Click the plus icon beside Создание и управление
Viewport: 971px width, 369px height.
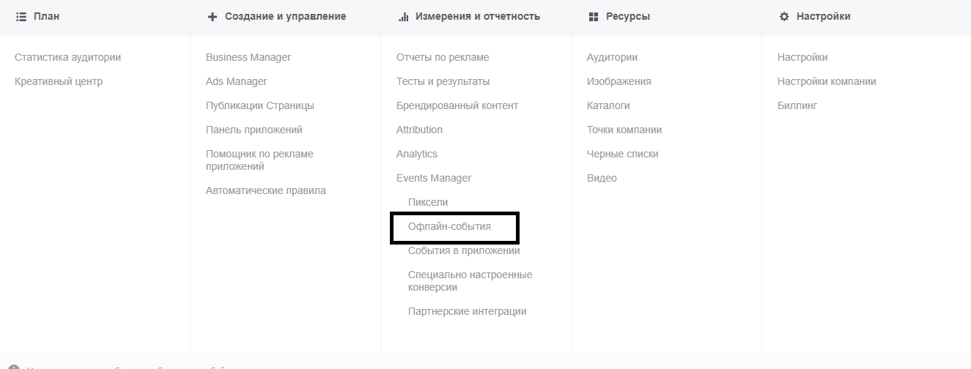pos(213,16)
